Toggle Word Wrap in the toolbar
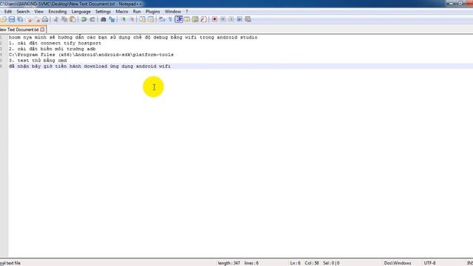Image resolution: width=473 pixels, height=266 pixels. click(x=162, y=19)
